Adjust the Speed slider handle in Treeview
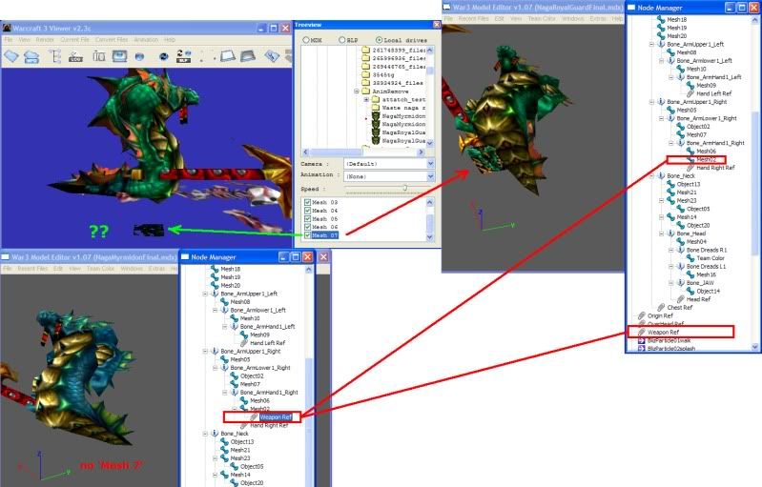Screen dimensions: 762x487 pyautogui.click(x=404, y=188)
